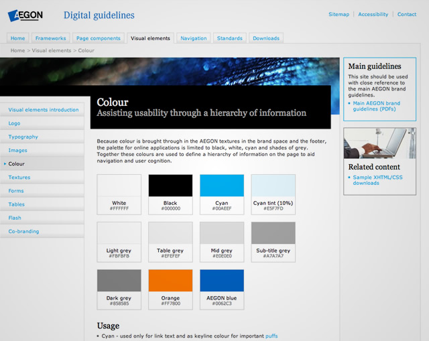The image size is (429, 341).
Task: Switch to the Standards tab
Action: click(229, 38)
